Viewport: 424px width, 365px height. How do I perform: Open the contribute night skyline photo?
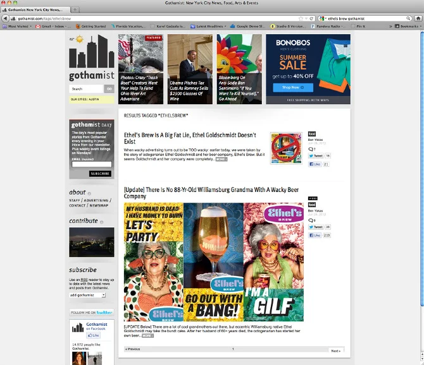(x=92, y=242)
